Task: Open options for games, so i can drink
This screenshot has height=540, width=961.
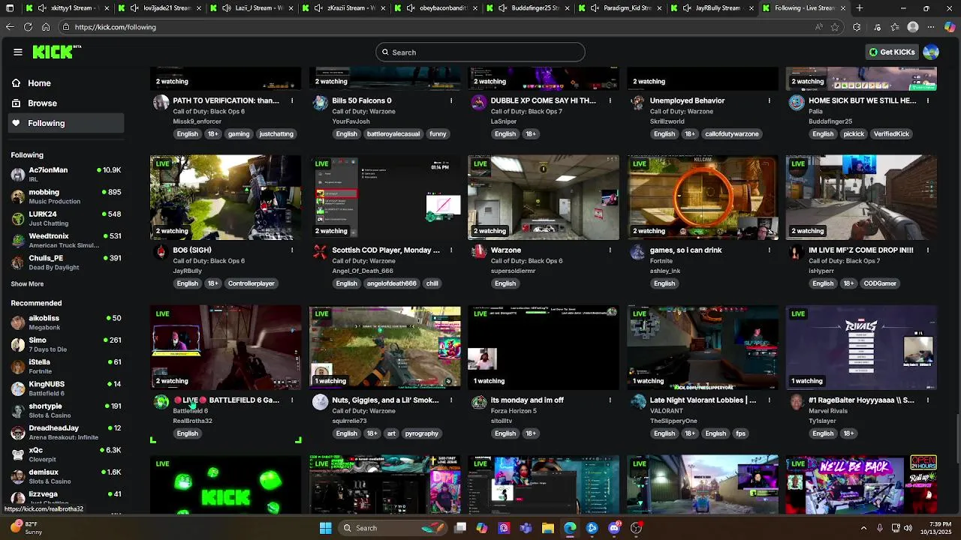Action: pyautogui.click(x=769, y=250)
